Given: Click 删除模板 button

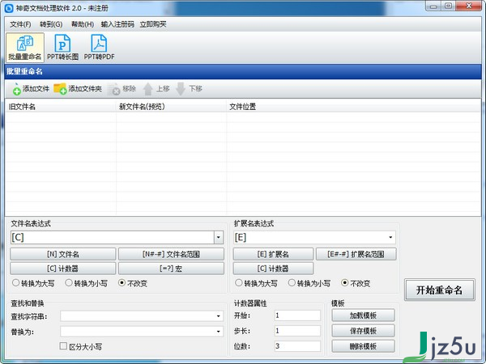Looking at the screenshot, I should (x=363, y=346).
